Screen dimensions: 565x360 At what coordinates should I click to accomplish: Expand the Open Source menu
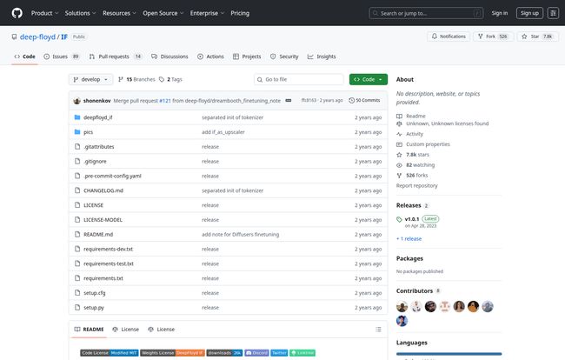pos(163,13)
